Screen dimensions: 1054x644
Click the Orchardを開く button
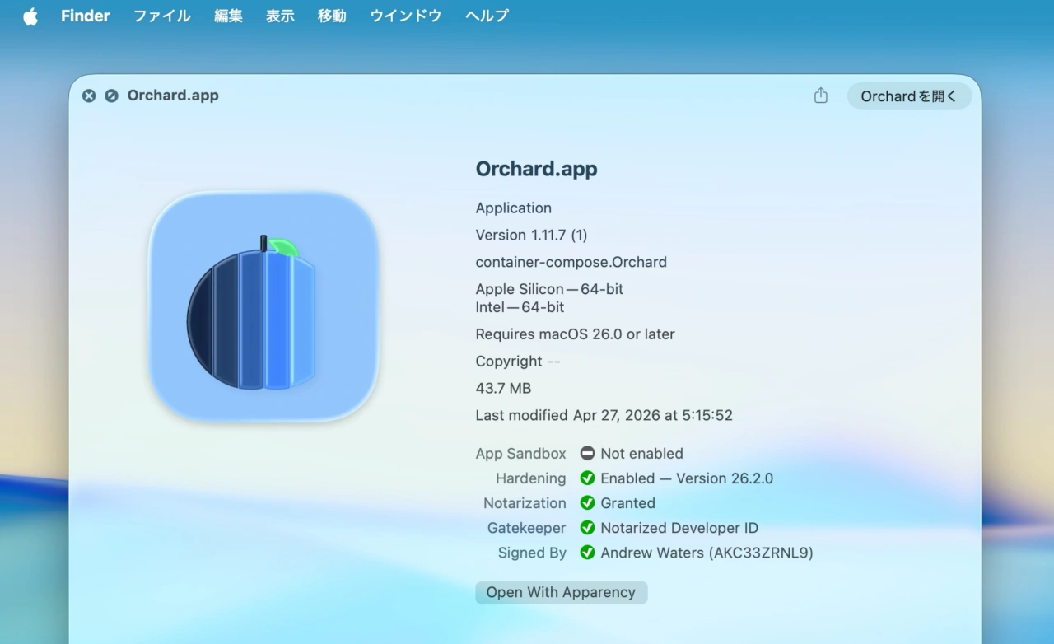pos(909,96)
